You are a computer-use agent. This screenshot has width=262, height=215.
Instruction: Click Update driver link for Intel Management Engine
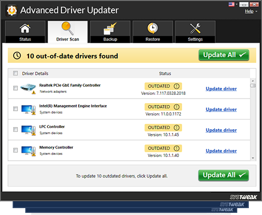click(221, 110)
